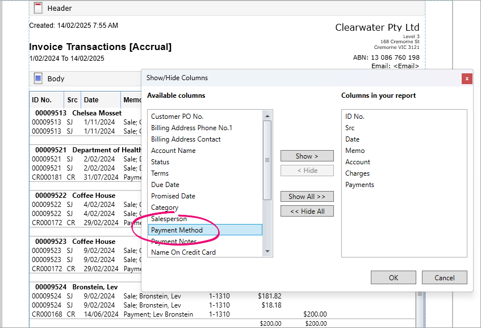This screenshot has width=481, height=328.
Task: Select Salesperson in Available columns
Action: click(169, 219)
